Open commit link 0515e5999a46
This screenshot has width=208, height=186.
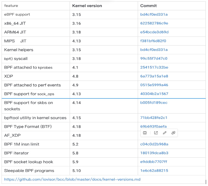coord(154,85)
